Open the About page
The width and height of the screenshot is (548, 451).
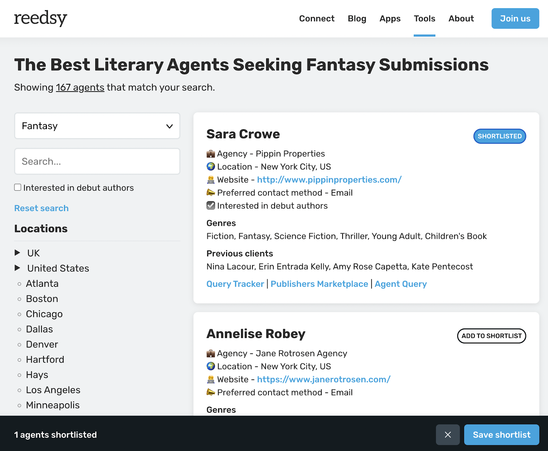(x=461, y=19)
